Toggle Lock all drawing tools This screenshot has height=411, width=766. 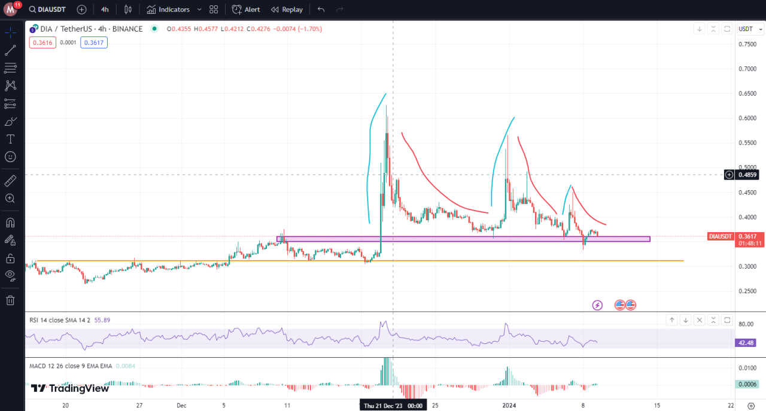10,258
